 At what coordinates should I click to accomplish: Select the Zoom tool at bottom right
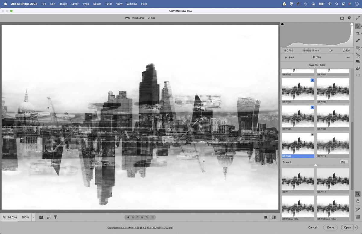point(358,194)
